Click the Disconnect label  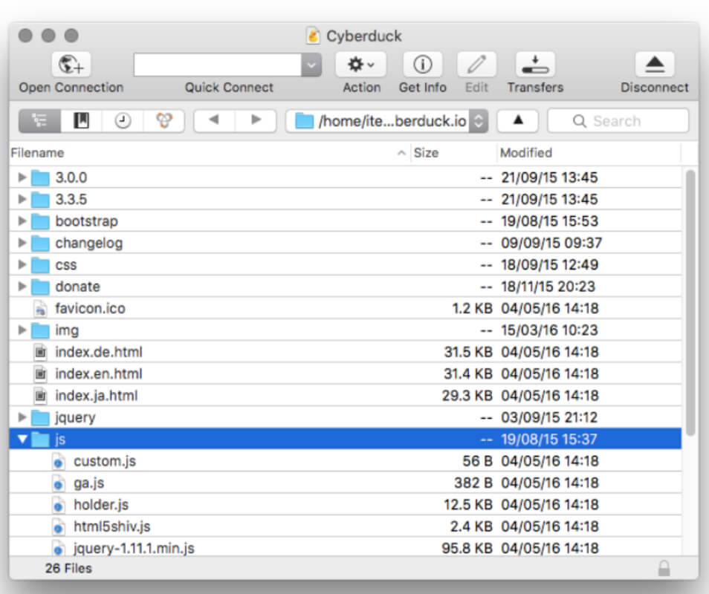tap(654, 87)
